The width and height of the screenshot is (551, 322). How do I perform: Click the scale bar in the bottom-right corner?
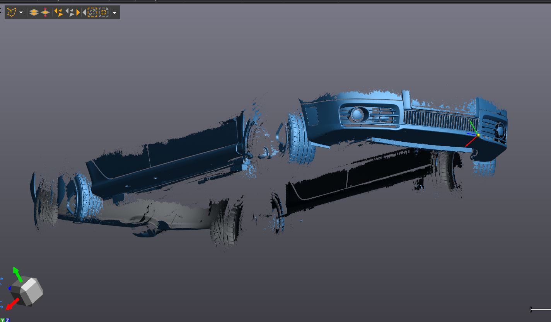(540, 309)
